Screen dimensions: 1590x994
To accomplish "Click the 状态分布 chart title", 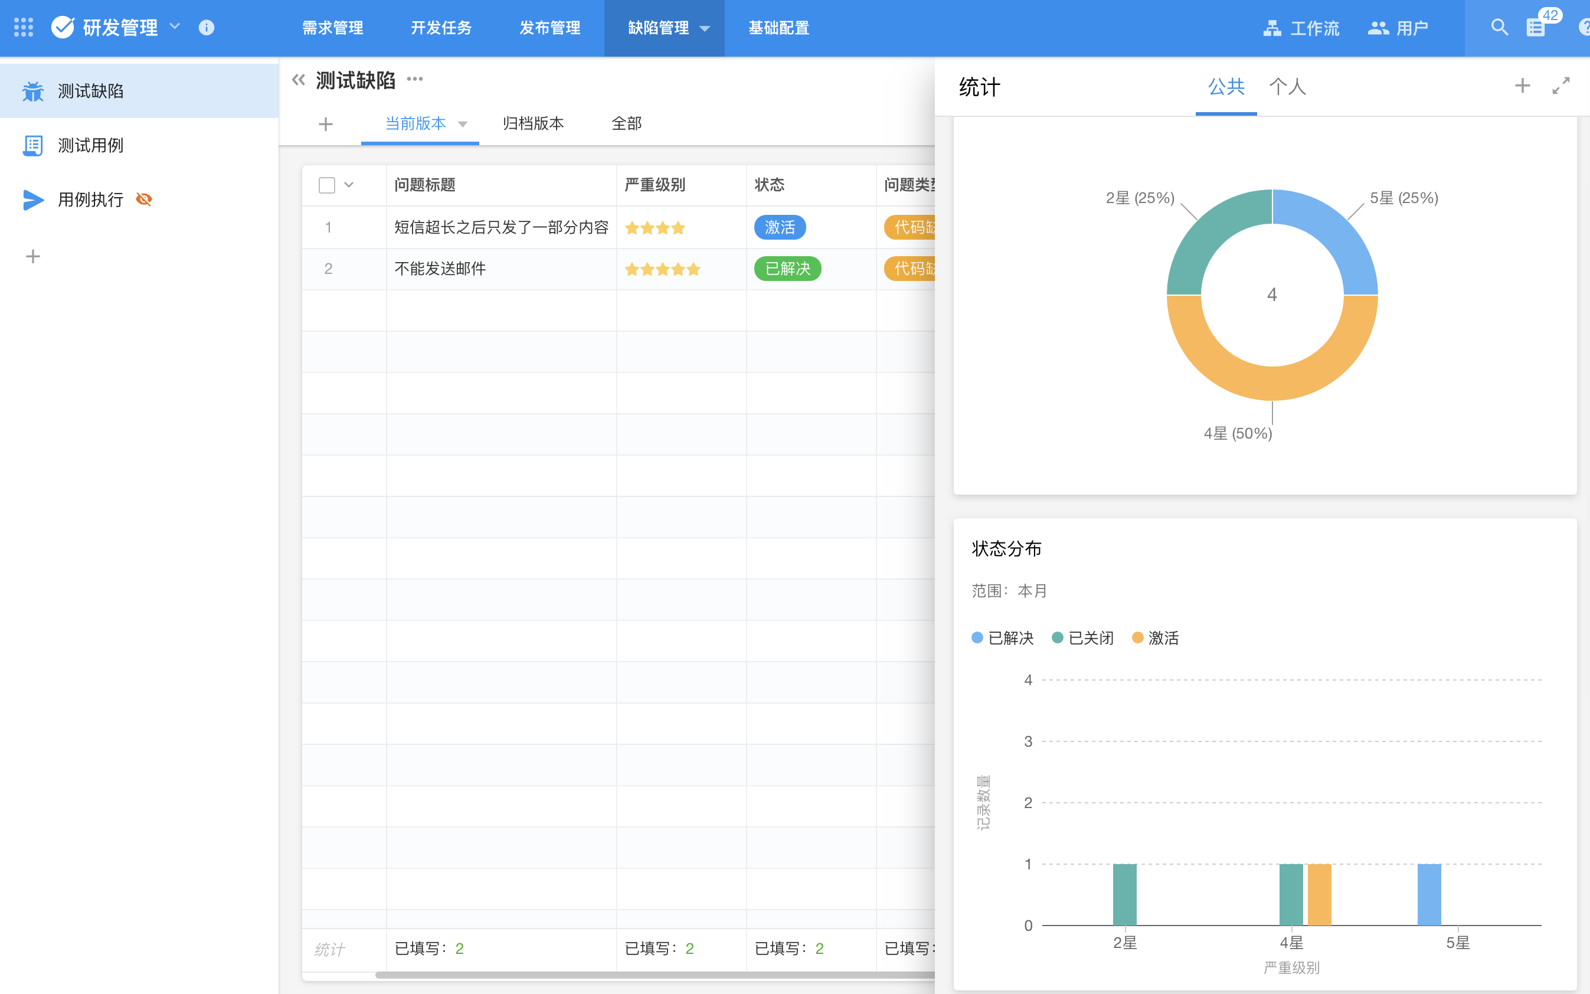I will [x=1006, y=549].
